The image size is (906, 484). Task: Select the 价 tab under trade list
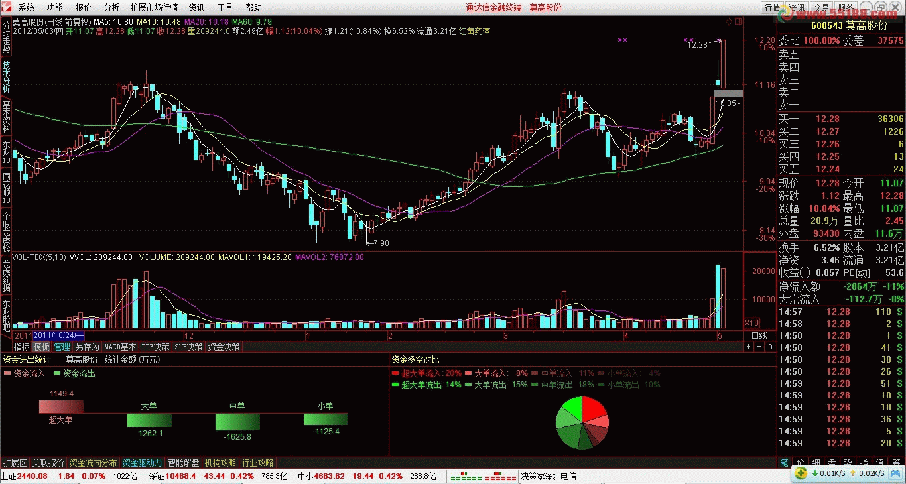click(x=801, y=461)
